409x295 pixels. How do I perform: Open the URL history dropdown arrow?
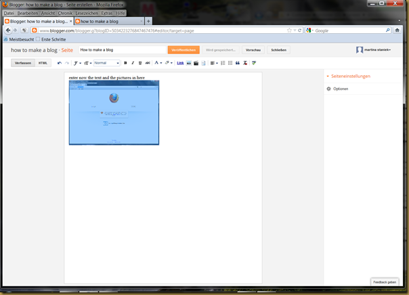pyautogui.click(x=295, y=30)
